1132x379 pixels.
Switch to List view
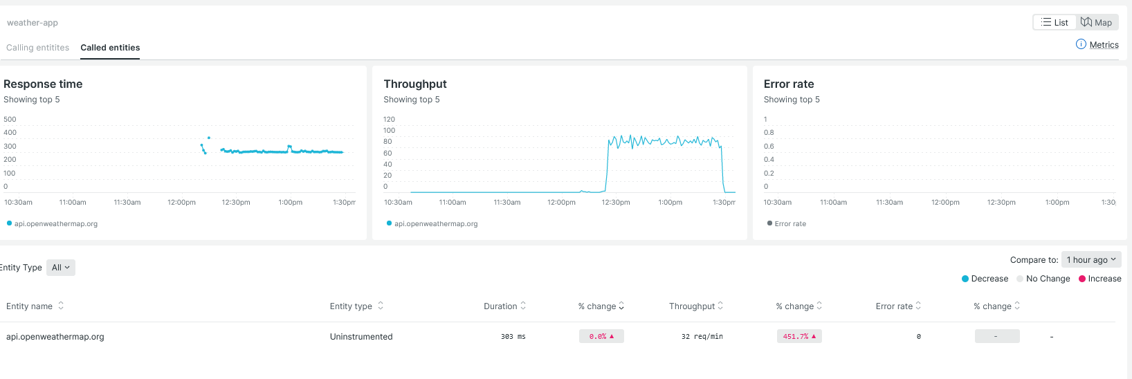coord(1055,22)
